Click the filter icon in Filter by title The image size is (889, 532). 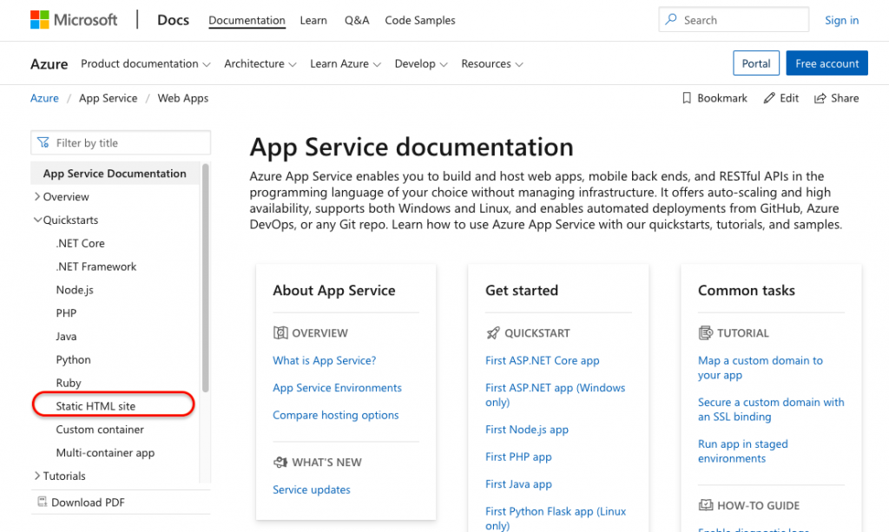pyautogui.click(x=43, y=143)
